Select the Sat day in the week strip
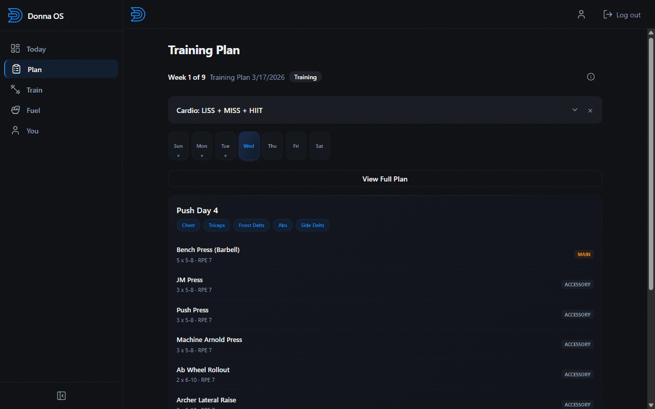The width and height of the screenshot is (655, 409). (x=319, y=146)
